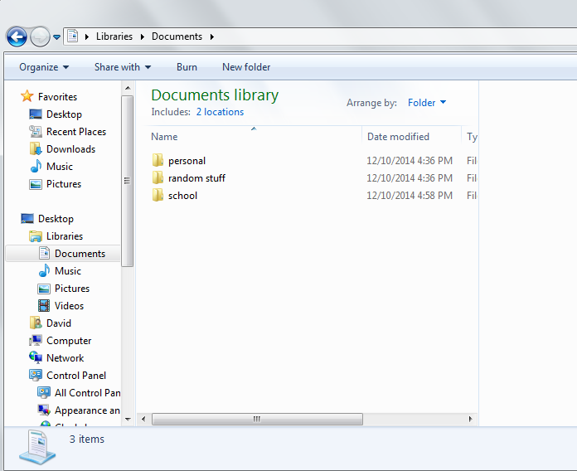Click the Back navigation arrow button
The height and width of the screenshot is (471, 577).
pos(17,36)
